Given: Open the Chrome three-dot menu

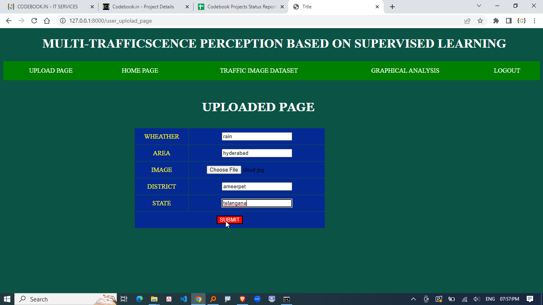Looking at the screenshot, I should tap(535, 21).
